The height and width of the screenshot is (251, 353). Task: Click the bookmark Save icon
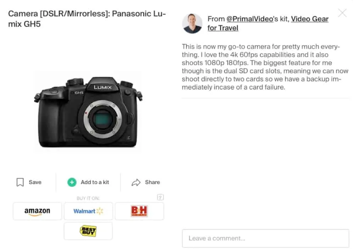[x=20, y=182]
